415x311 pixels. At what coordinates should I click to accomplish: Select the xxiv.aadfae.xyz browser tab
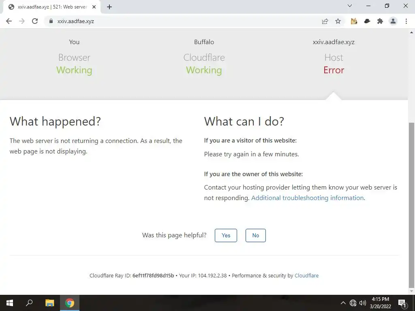[52, 7]
